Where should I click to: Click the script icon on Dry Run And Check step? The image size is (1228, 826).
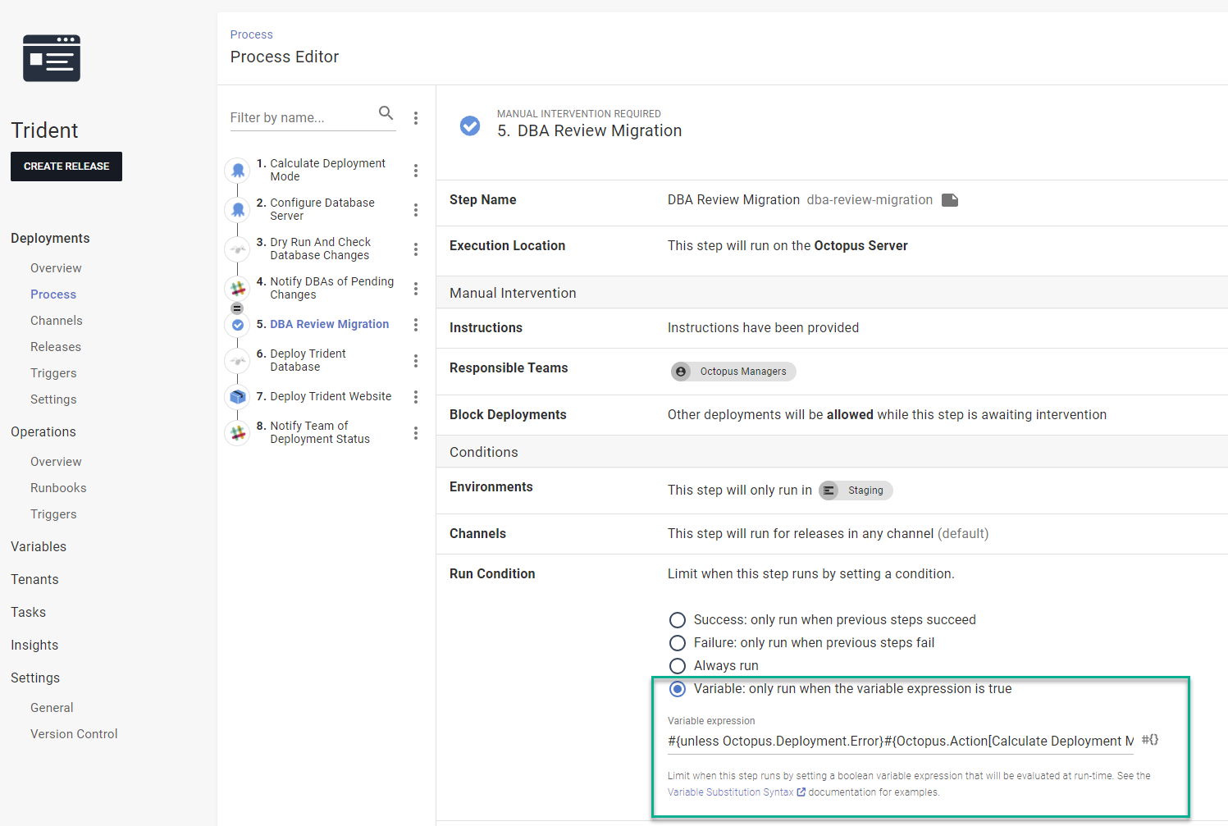(237, 249)
